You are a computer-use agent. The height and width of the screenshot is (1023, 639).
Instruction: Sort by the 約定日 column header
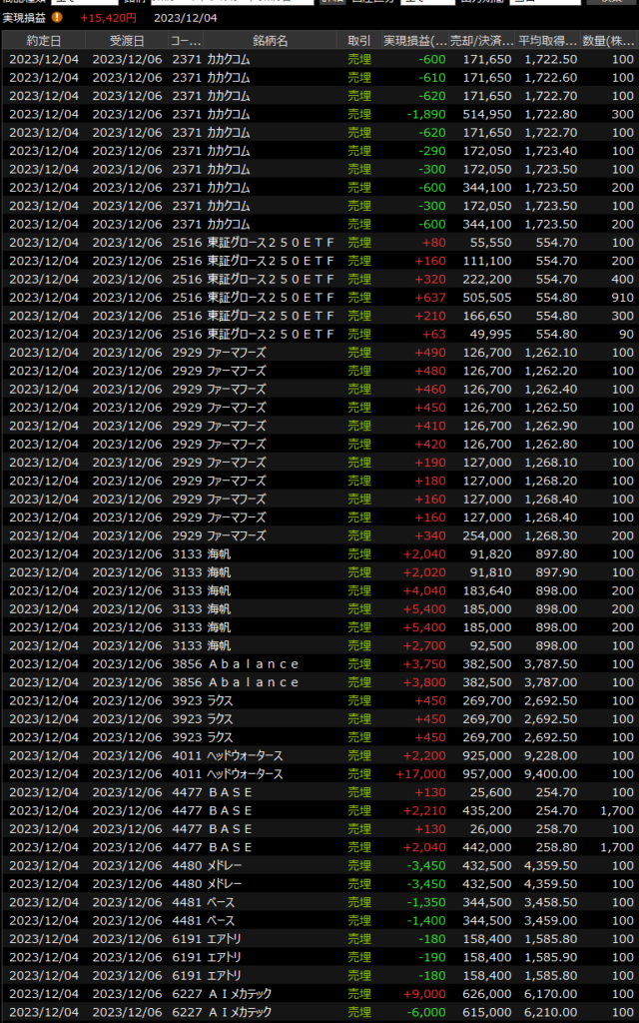[43, 41]
